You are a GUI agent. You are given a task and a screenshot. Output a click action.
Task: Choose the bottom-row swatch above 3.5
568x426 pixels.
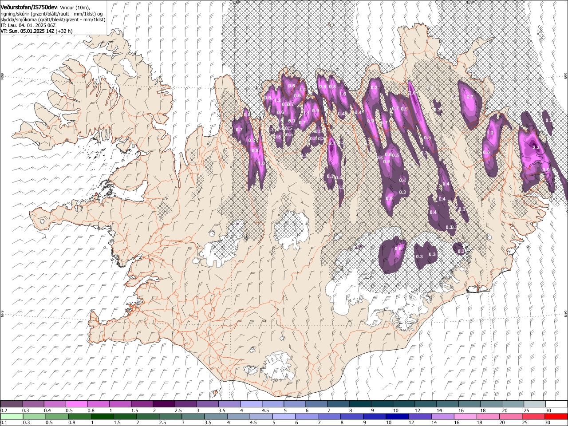point(216,416)
